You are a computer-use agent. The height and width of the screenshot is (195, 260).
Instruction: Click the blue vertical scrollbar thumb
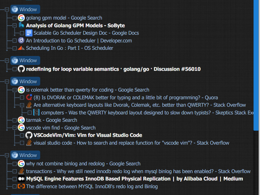(x=256, y=65)
